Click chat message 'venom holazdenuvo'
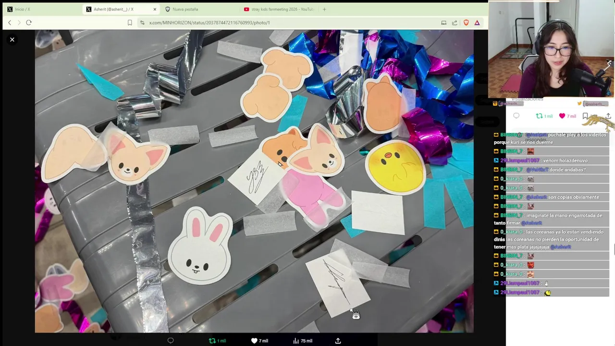The height and width of the screenshot is (346, 615). 565,161
